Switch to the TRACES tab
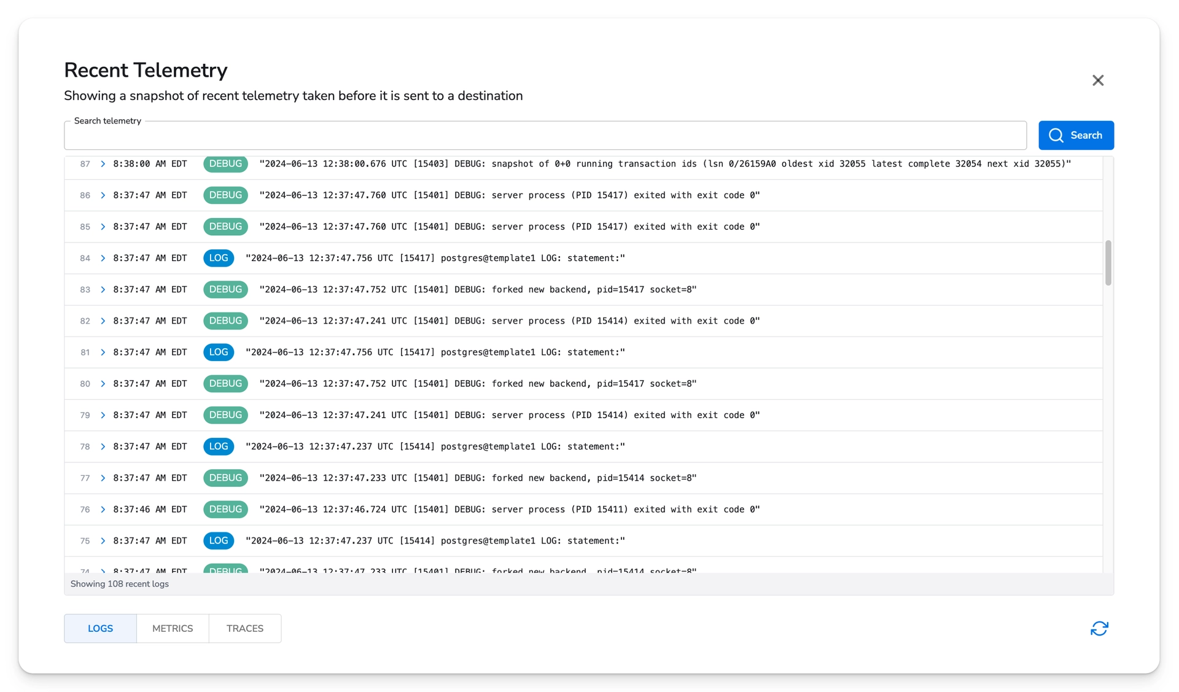Viewport: 1179px width, 692px height. coord(244,628)
